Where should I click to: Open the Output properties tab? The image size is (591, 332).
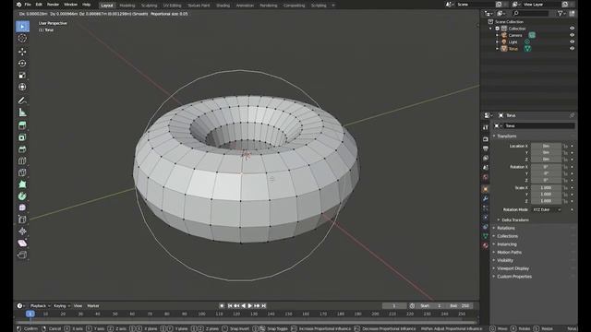pyautogui.click(x=486, y=148)
